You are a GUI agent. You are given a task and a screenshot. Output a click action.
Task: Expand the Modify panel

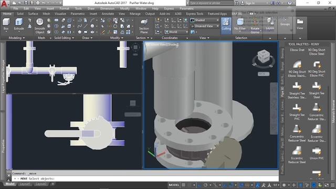click(117, 38)
